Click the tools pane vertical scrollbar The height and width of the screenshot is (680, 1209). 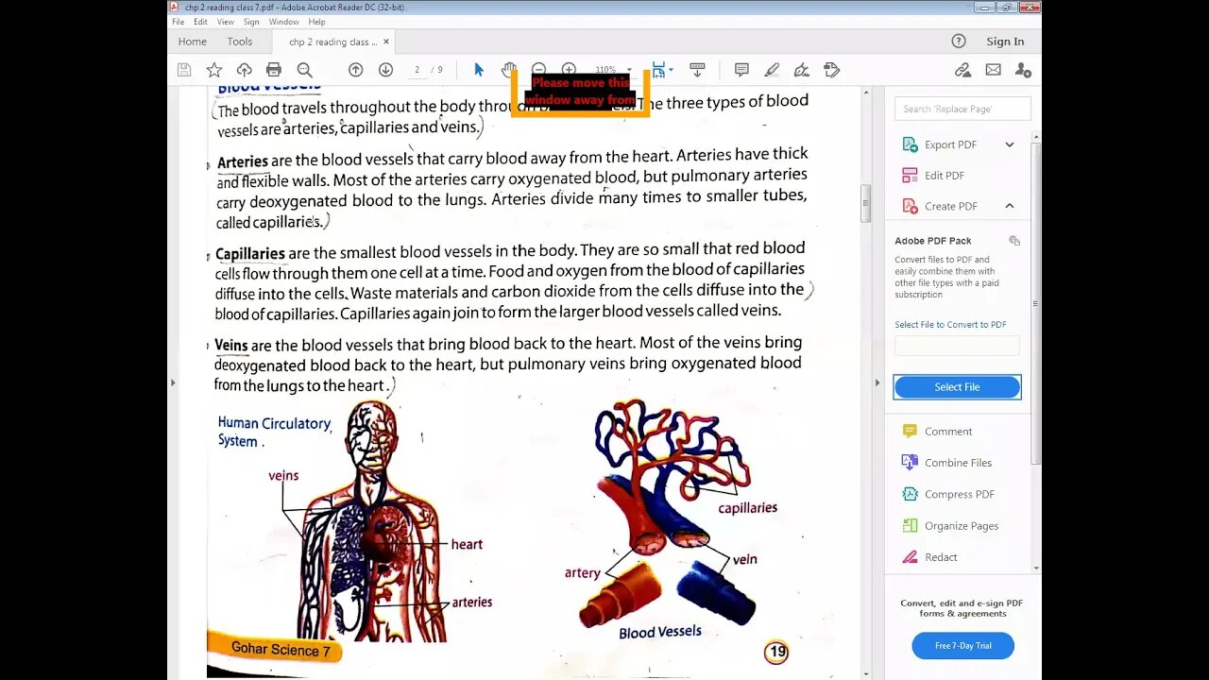coord(1036,304)
